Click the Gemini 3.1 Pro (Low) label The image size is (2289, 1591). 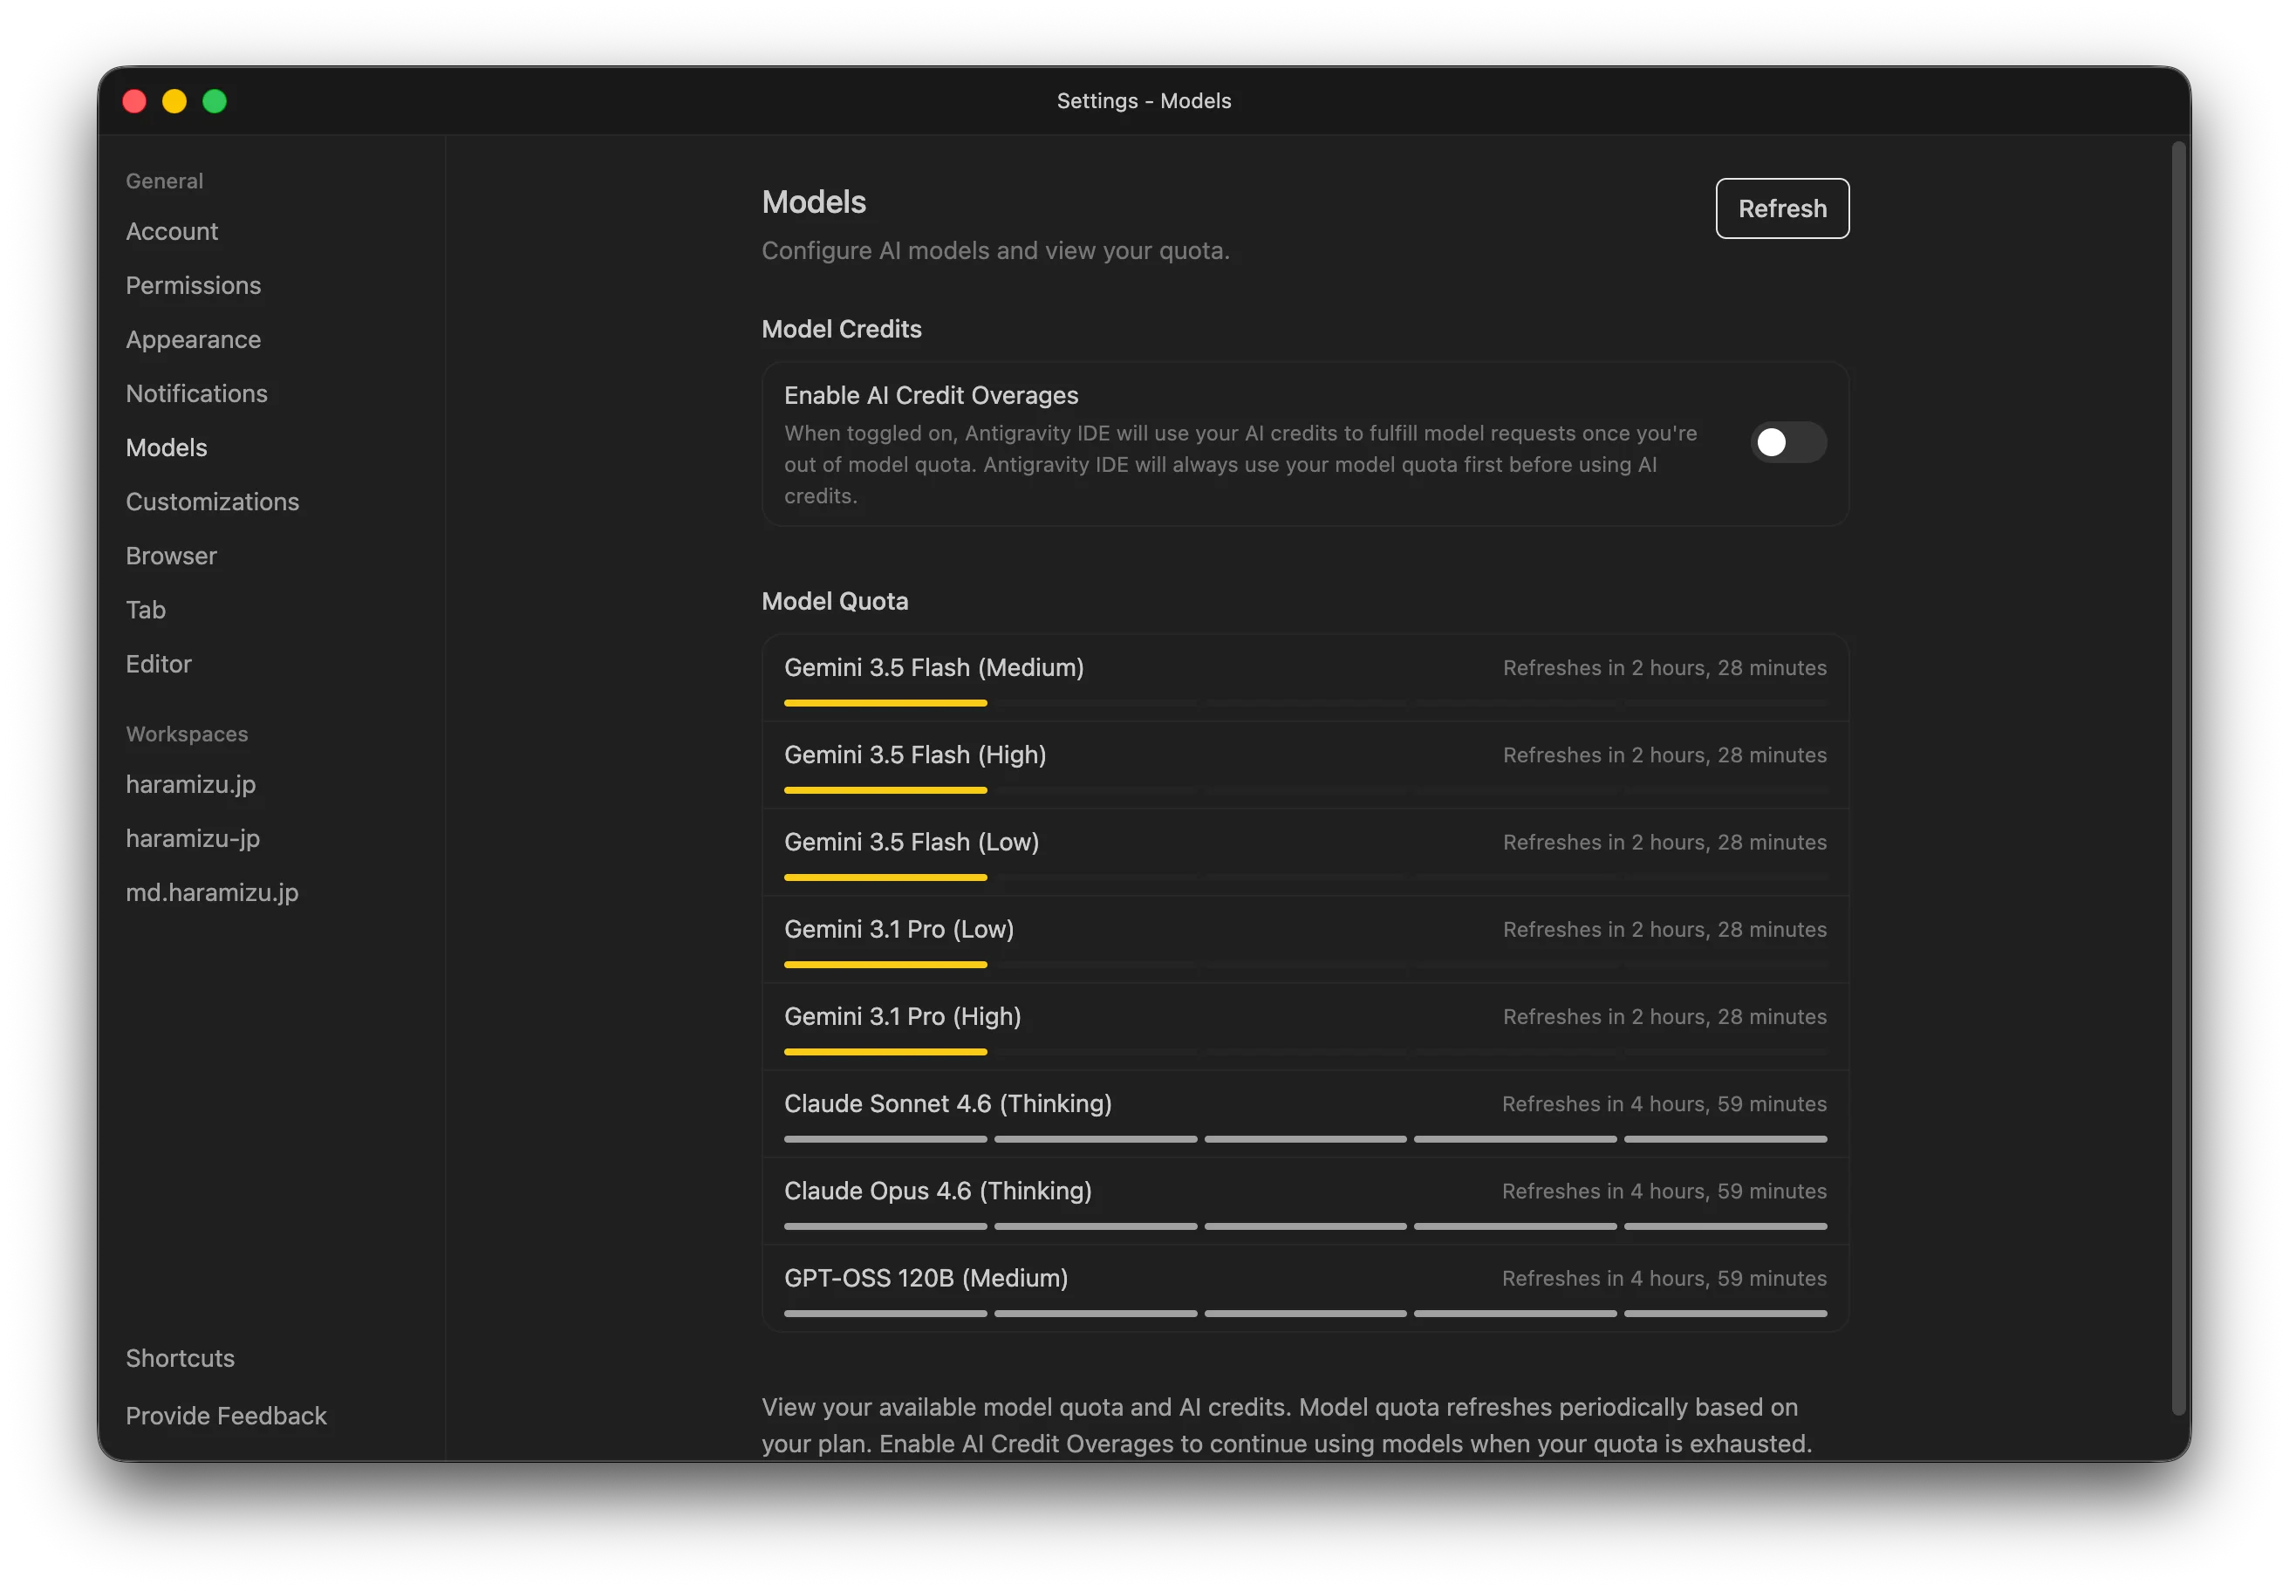pos(899,929)
